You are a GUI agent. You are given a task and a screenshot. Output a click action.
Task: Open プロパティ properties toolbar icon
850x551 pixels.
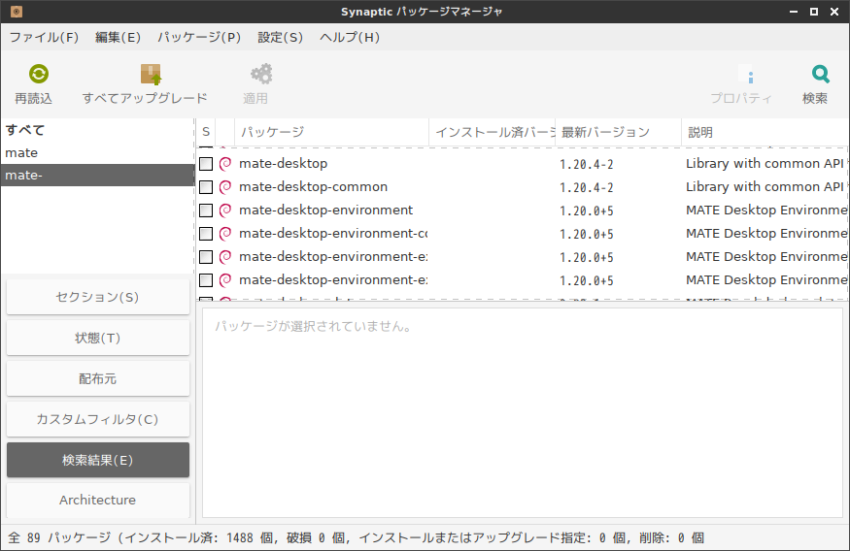tap(747, 74)
